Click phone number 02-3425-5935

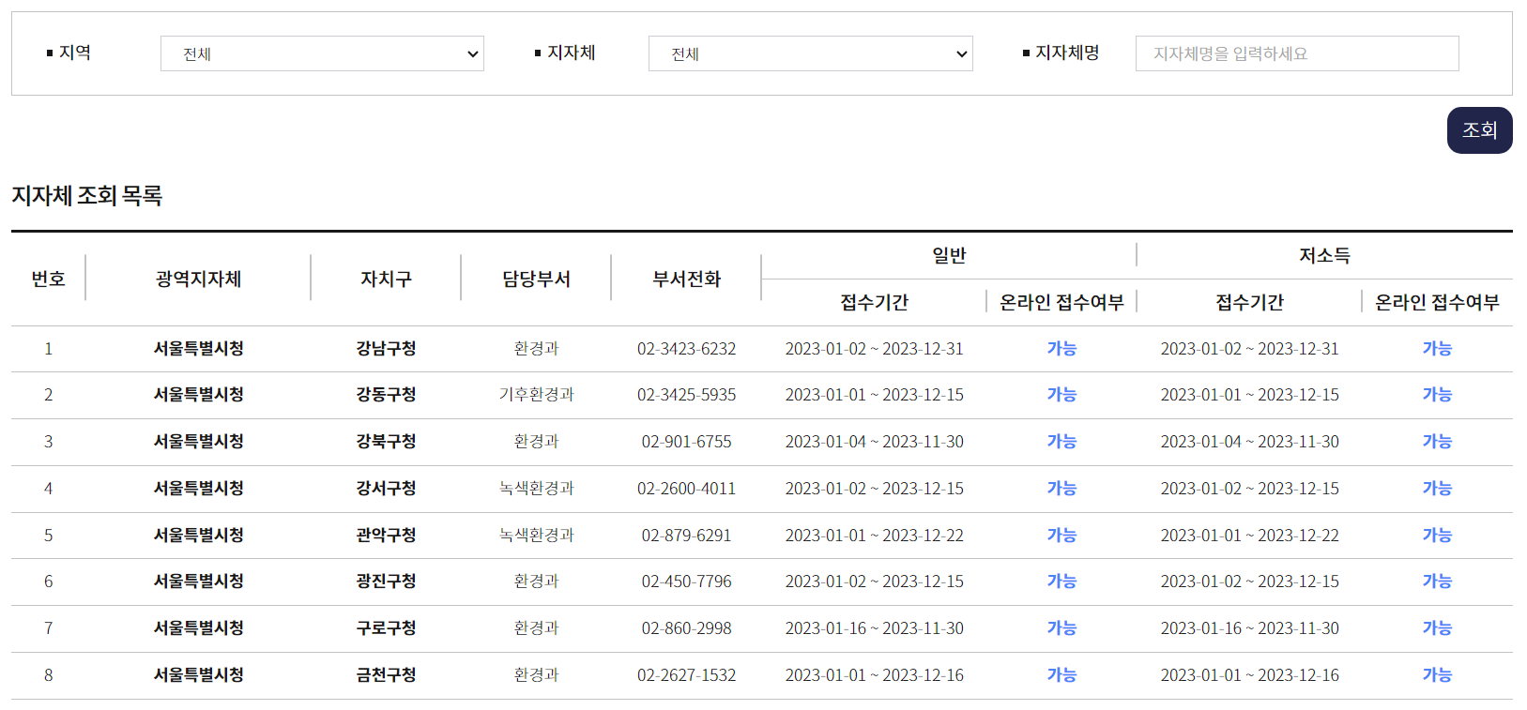click(x=686, y=395)
